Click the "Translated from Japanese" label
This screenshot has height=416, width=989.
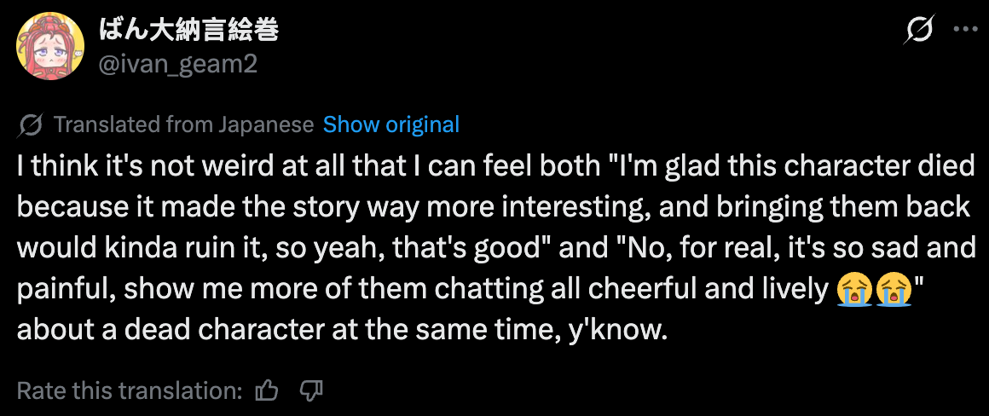(x=183, y=125)
